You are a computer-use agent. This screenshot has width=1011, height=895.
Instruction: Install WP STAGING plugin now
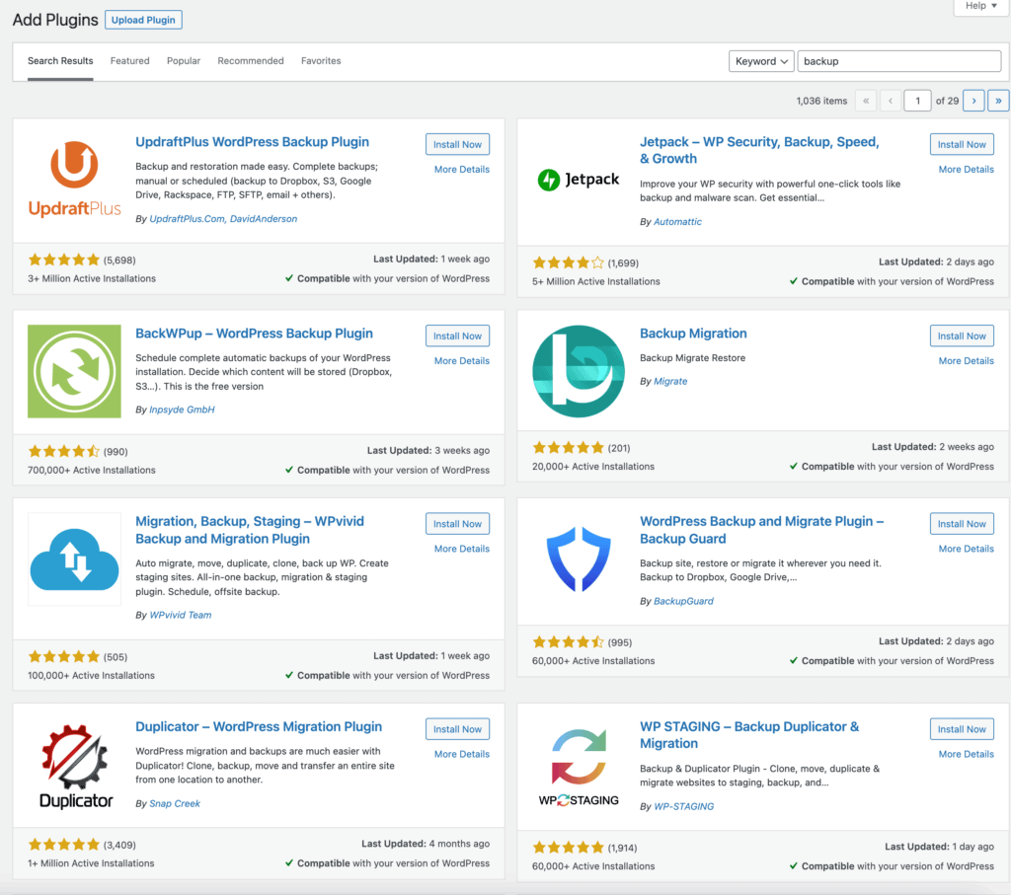962,729
